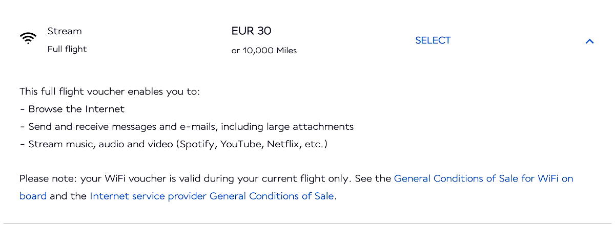Click the Browse the Internet bullet line

(72, 109)
